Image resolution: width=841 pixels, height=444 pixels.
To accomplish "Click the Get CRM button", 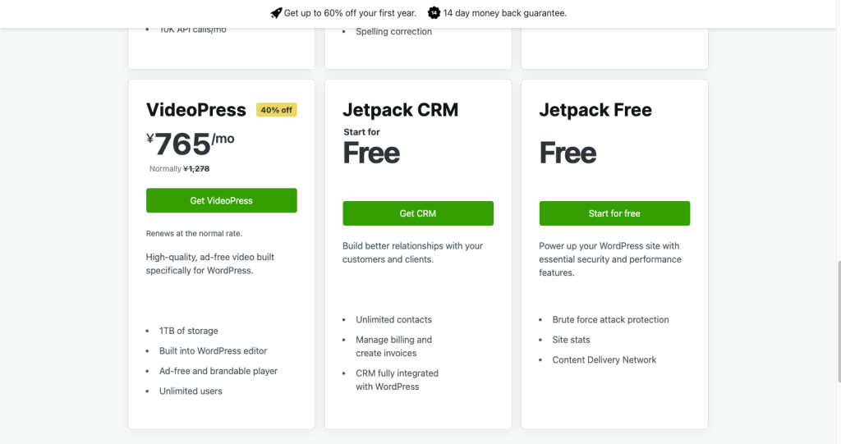I will [418, 213].
